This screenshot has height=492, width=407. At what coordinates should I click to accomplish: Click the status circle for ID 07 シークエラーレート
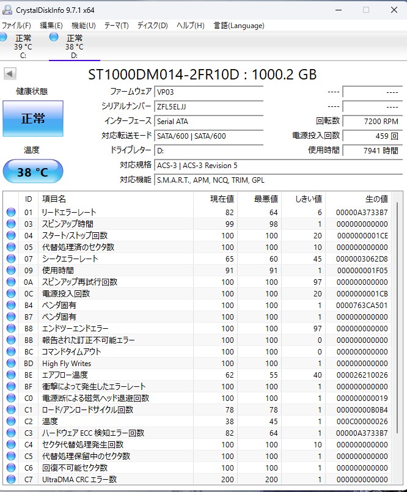[x=11, y=259]
